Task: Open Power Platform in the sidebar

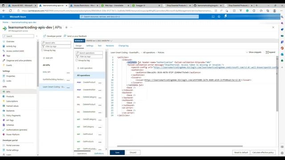Action: pyautogui.click(x=13, y=134)
